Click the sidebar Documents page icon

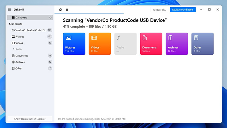click(x=13, y=56)
